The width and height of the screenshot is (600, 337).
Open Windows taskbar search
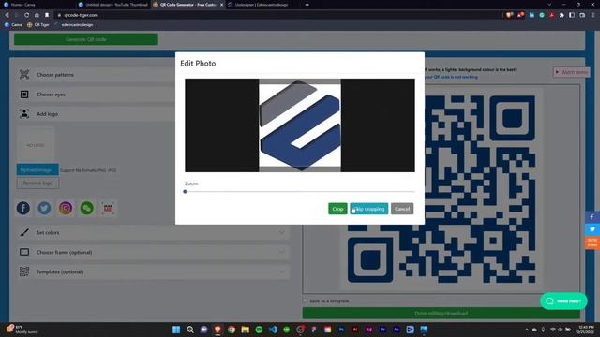[x=190, y=330]
